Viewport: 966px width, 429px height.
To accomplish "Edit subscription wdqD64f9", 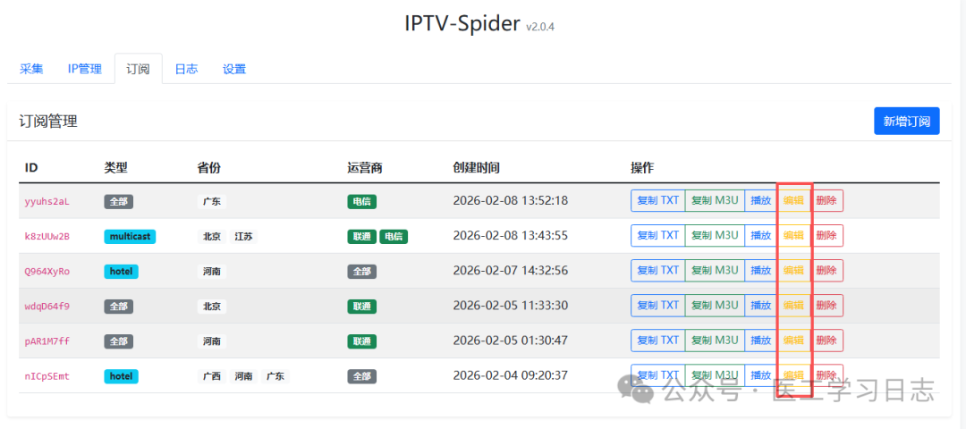I will click(x=793, y=305).
